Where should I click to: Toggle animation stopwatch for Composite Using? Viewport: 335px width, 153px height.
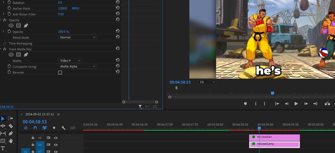[9, 66]
